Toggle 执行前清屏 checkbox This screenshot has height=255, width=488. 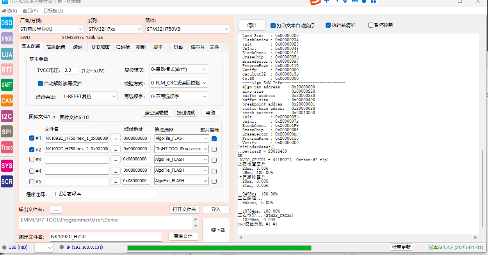point(328,25)
